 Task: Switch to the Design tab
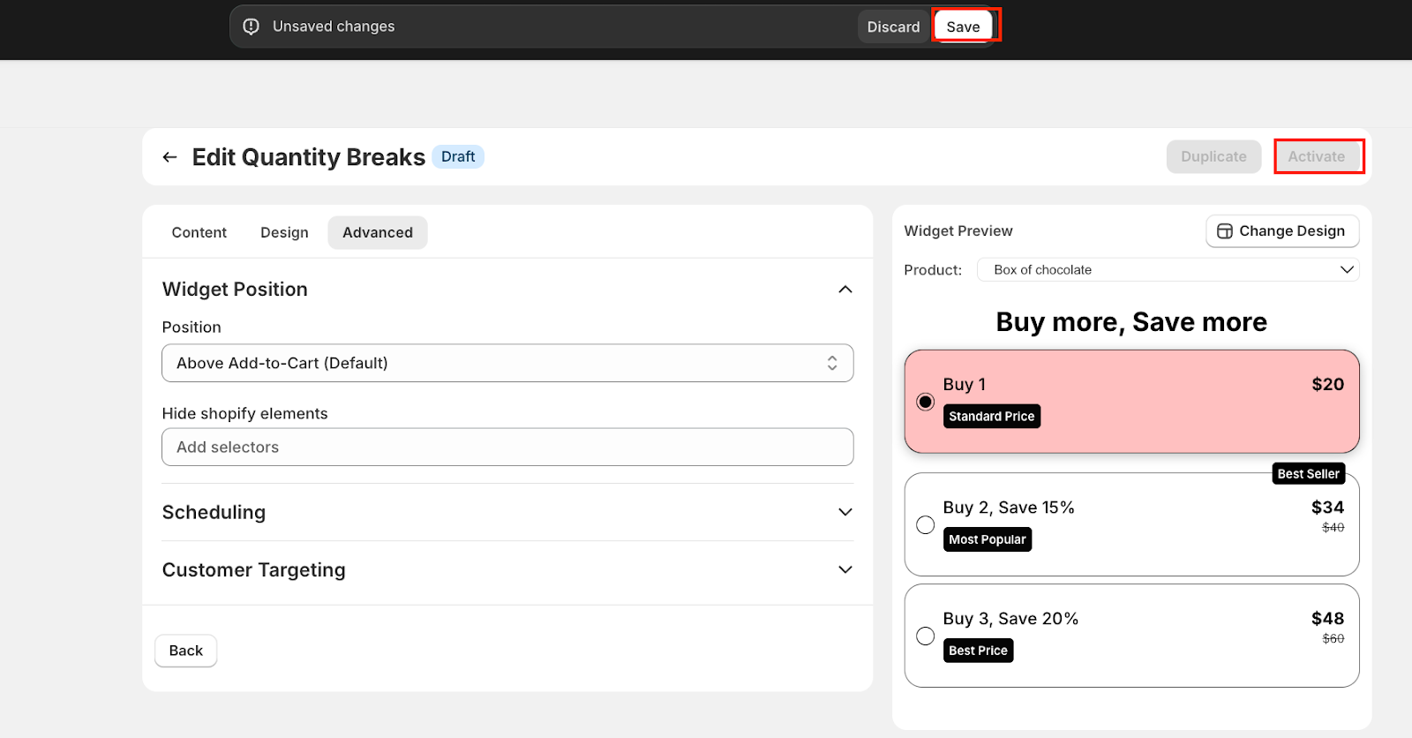(284, 232)
